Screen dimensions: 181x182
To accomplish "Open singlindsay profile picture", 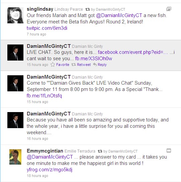I will (x=15, y=15).
